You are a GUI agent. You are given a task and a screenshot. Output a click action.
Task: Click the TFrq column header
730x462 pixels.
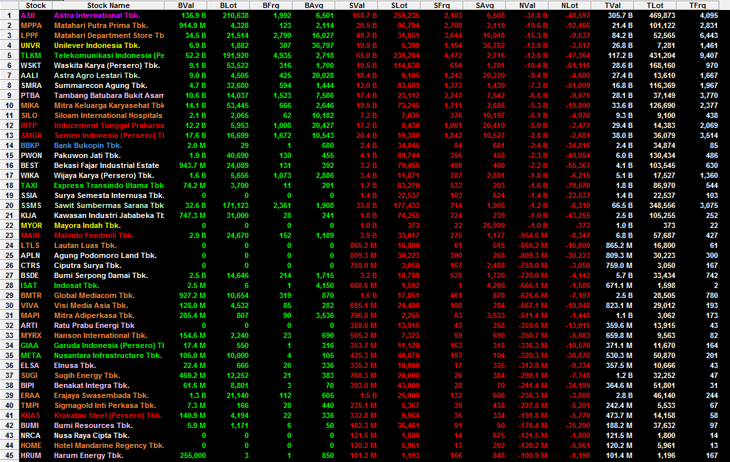[698, 5]
